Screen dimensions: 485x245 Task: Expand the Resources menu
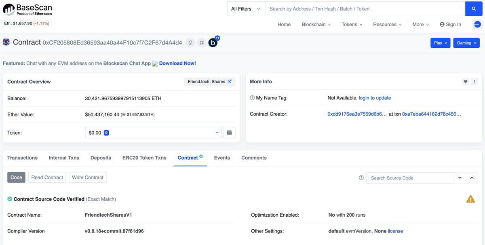tap(387, 24)
